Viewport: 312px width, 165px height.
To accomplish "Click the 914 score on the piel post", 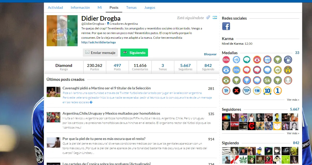I will click(x=211, y=139).
